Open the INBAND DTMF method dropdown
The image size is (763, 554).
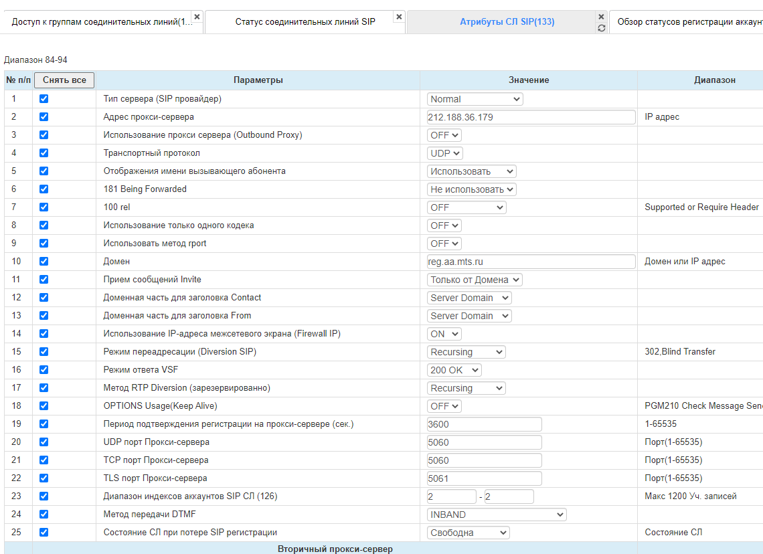tap(497, 515)
